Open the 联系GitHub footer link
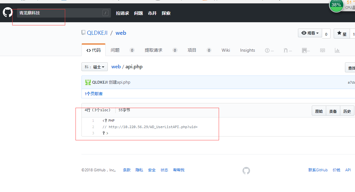 coord(318,170)
